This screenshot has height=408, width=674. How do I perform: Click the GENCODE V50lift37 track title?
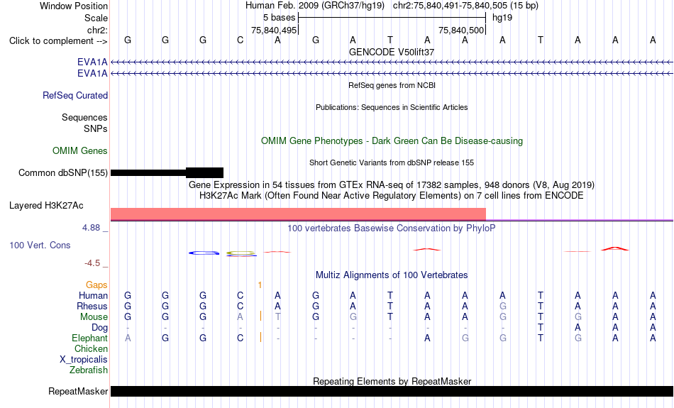[392, 52]
